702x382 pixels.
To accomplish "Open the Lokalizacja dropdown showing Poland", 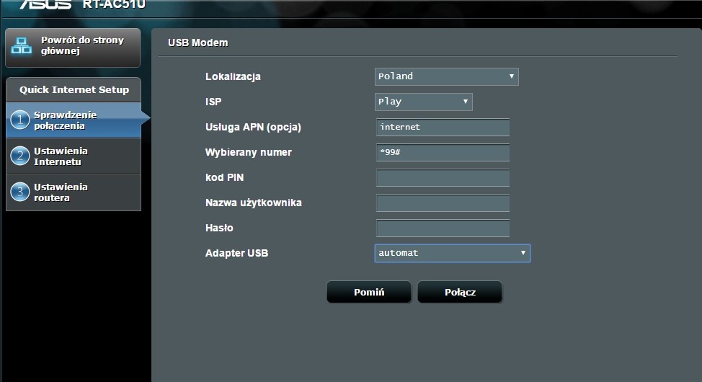I will pos(446,76).
